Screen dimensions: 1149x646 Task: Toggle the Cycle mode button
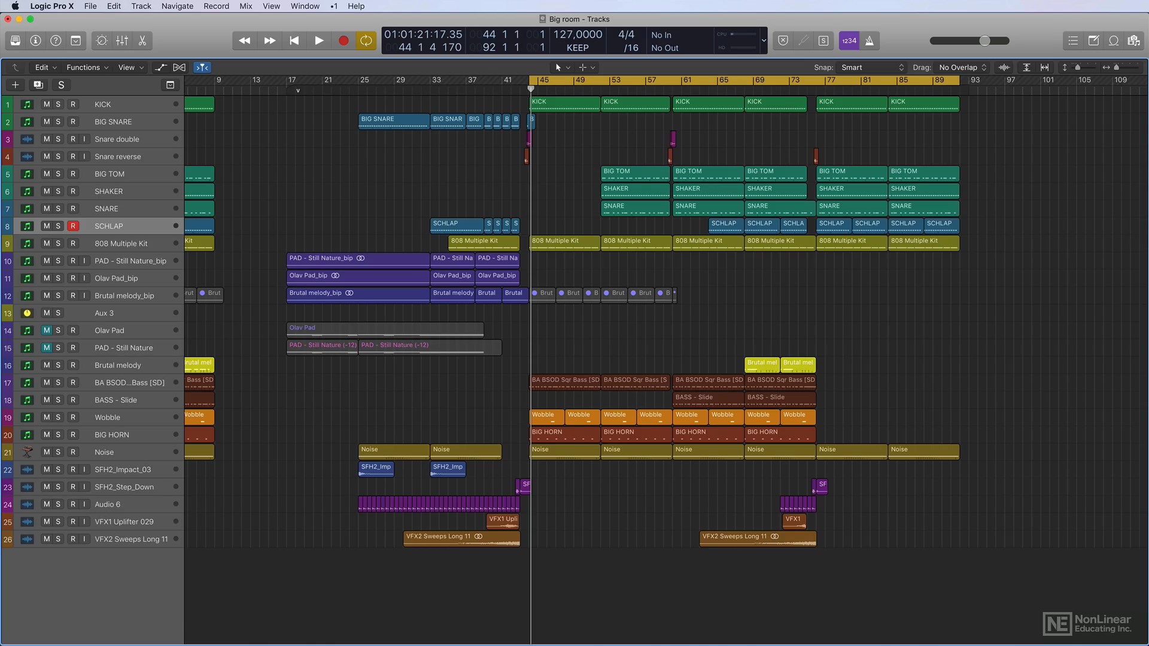[366, 41]
